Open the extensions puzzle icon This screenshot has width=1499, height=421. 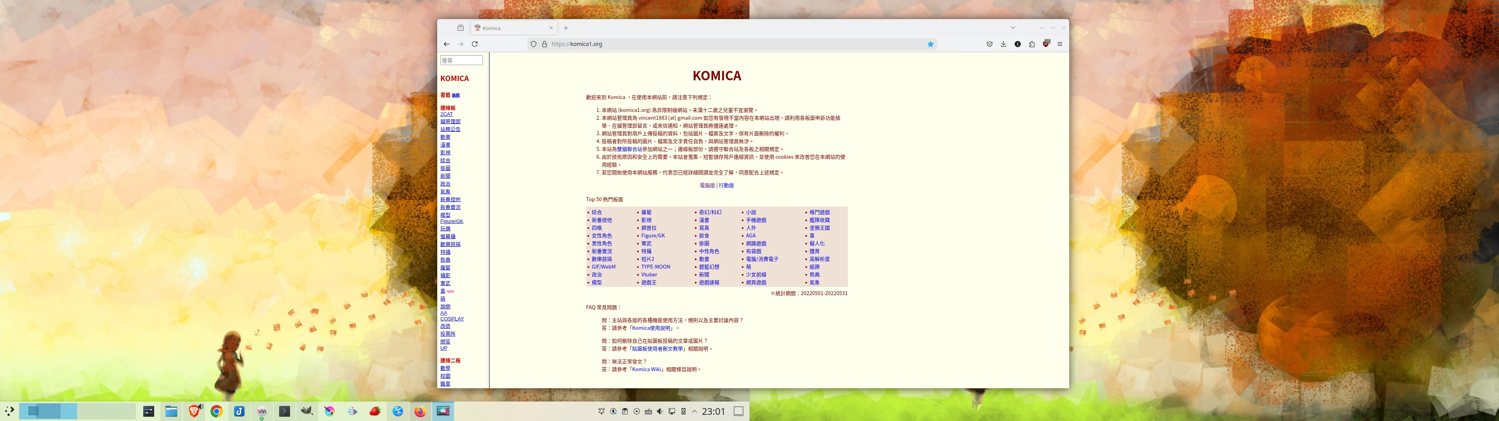click(x=1032, y=44)
